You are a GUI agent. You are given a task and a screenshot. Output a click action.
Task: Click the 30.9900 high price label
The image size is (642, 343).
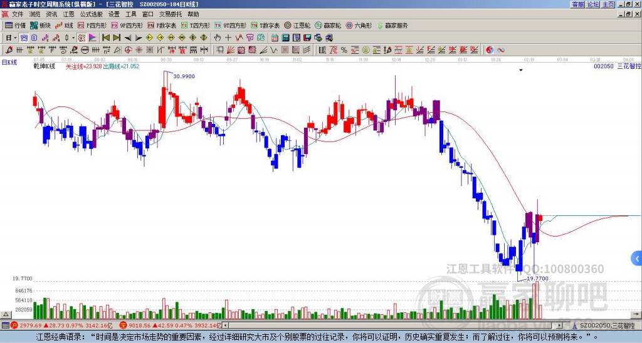pos(184,76)
